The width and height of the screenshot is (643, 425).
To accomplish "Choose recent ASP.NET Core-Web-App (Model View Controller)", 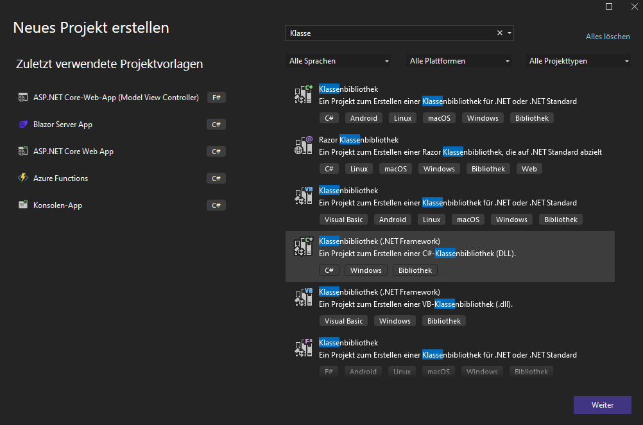I will tap(116, 98).
